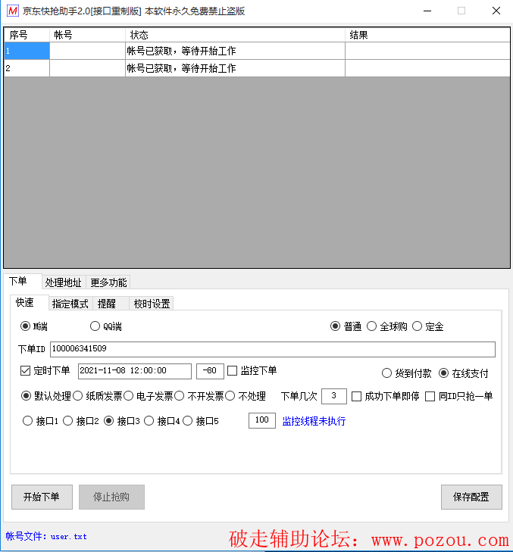The width and height of the screenshot is (513, 552).
Task: Click the 序号 column header
Action: tap(27, 35)
